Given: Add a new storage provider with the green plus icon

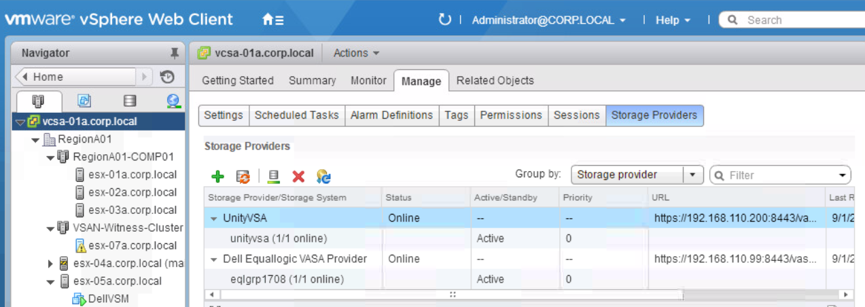Looking at the screenshot, I should click(x=217, y=177).
